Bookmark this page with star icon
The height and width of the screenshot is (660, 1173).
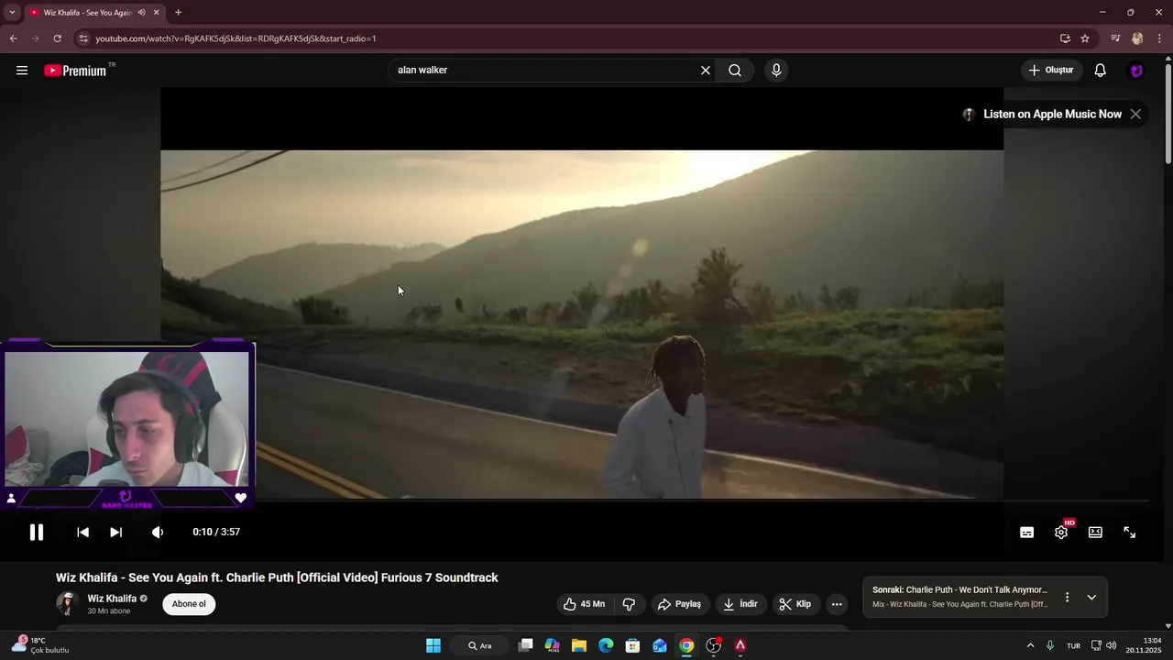(1085, 38)
